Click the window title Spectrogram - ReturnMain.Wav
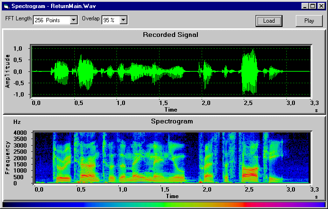The width and height of the screenshot is (328, 209). pos(53,6)
